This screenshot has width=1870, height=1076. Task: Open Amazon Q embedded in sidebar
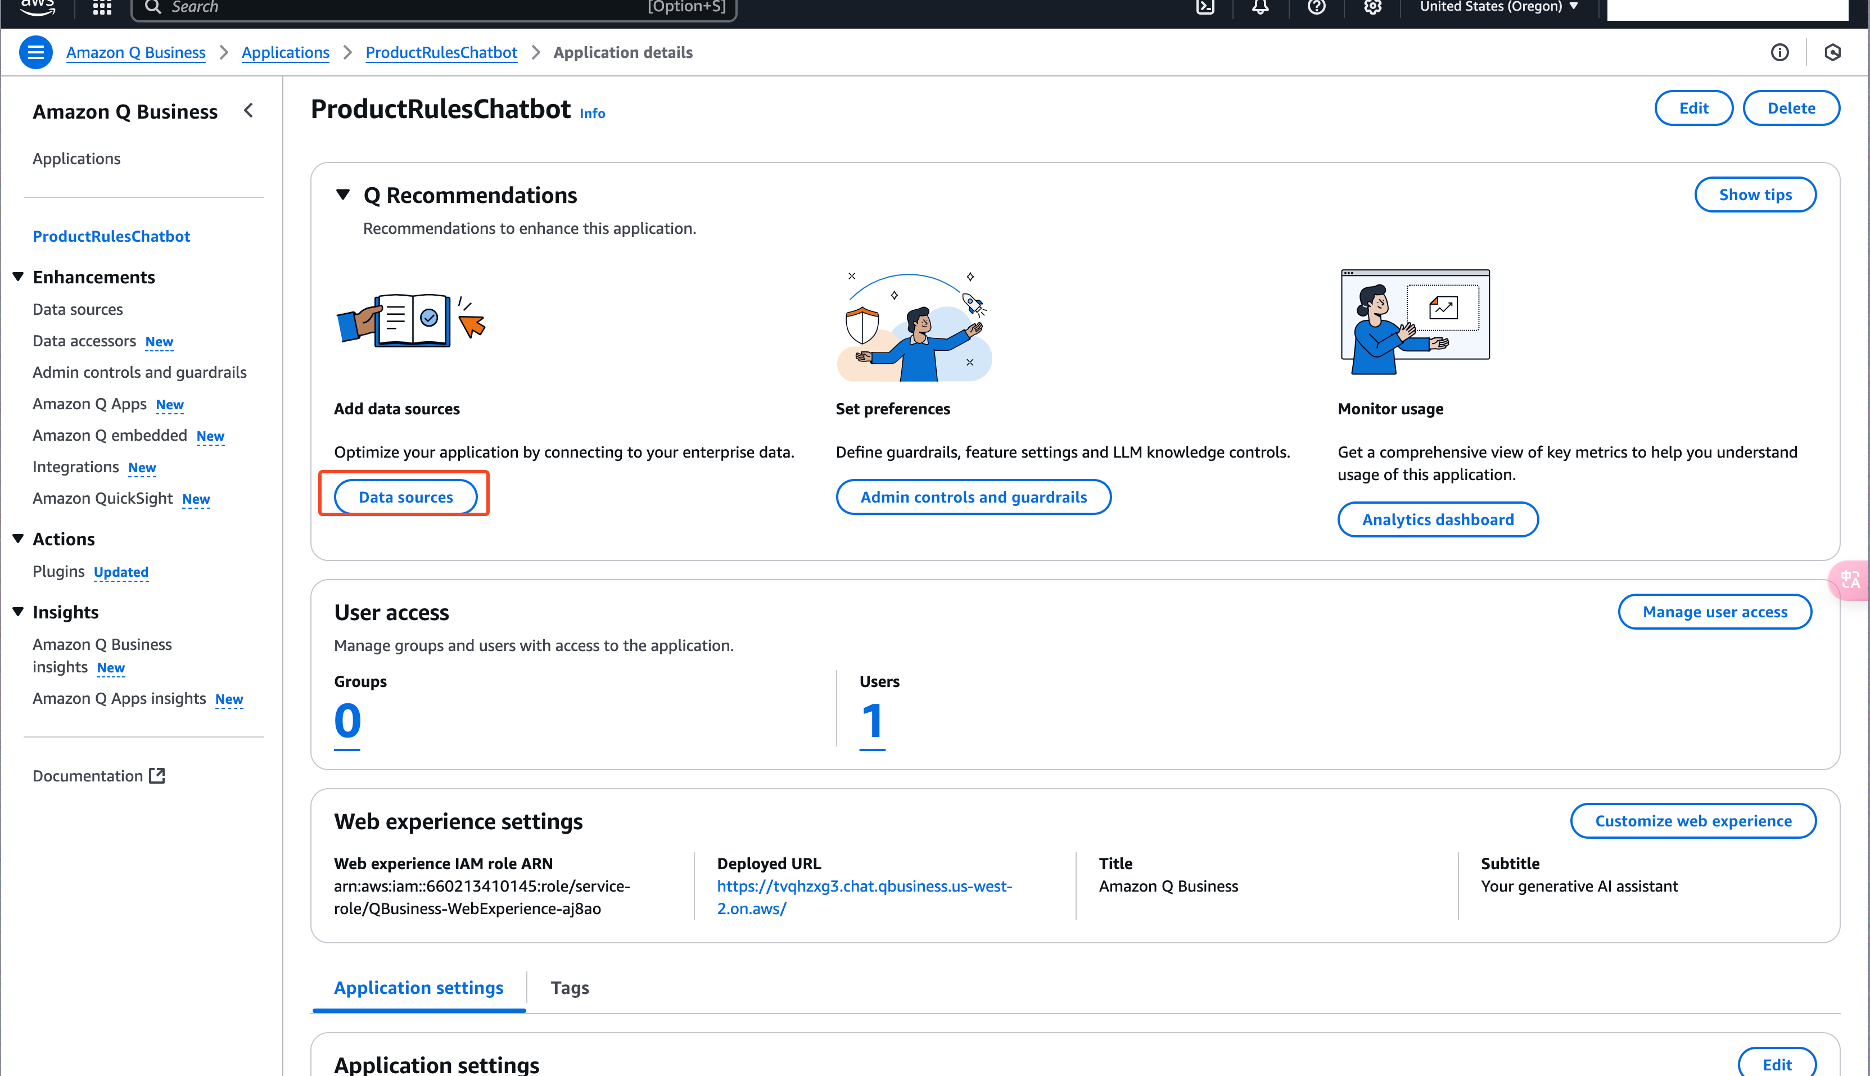(x=110, y=435)
